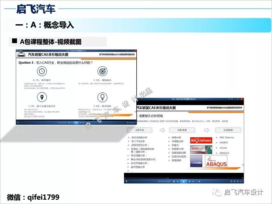Viewport: 272px width, 204px height.
Task: Stop playback in the right video player
Action: click(x=174, y=182)
